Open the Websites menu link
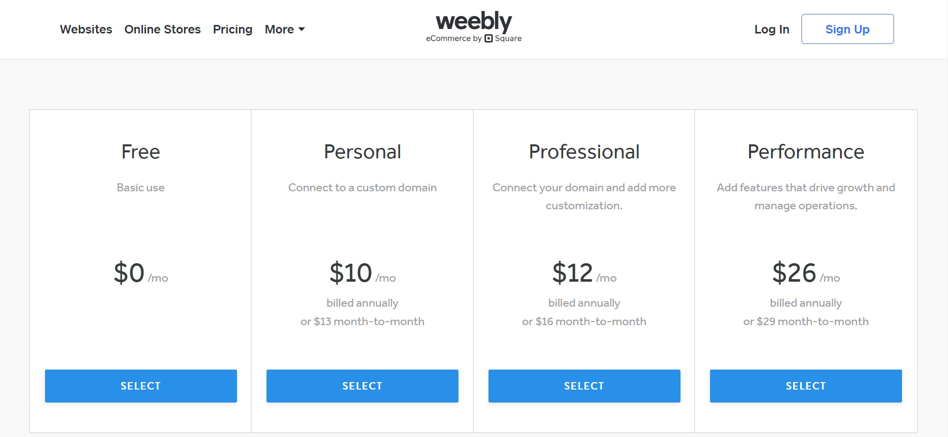The width and height of the screenshot is (948, 437). pos(86,29)
